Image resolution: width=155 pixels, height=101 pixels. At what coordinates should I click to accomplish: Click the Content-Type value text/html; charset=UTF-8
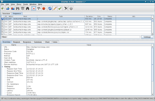coord(37,60)
